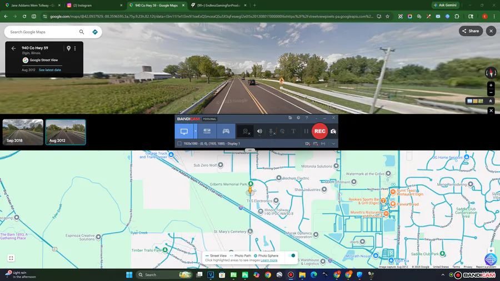Close street view with X beside Share
Viewport: 500px width, 281px height.
[x=491, y=31]
